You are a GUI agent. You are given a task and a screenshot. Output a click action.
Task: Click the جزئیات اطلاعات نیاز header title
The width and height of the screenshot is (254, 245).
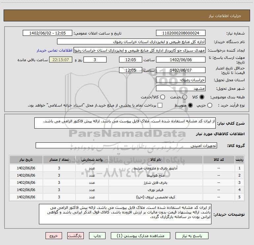point(225,16)
